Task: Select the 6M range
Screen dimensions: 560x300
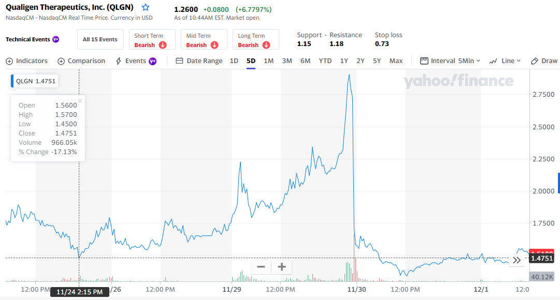Action: coord(305,61)
